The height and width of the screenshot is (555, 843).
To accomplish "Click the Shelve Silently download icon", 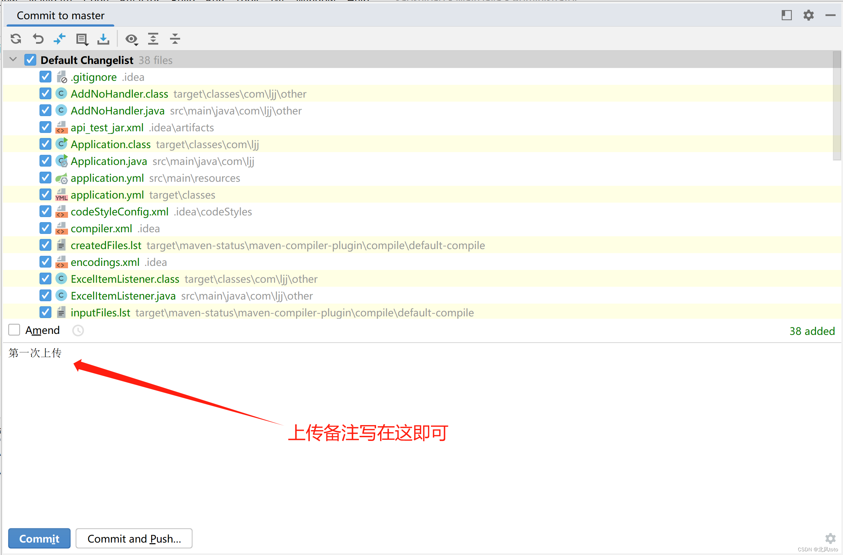I will 103,39.
